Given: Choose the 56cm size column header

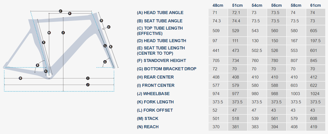Looking at the screenshot, I should 276,5.
